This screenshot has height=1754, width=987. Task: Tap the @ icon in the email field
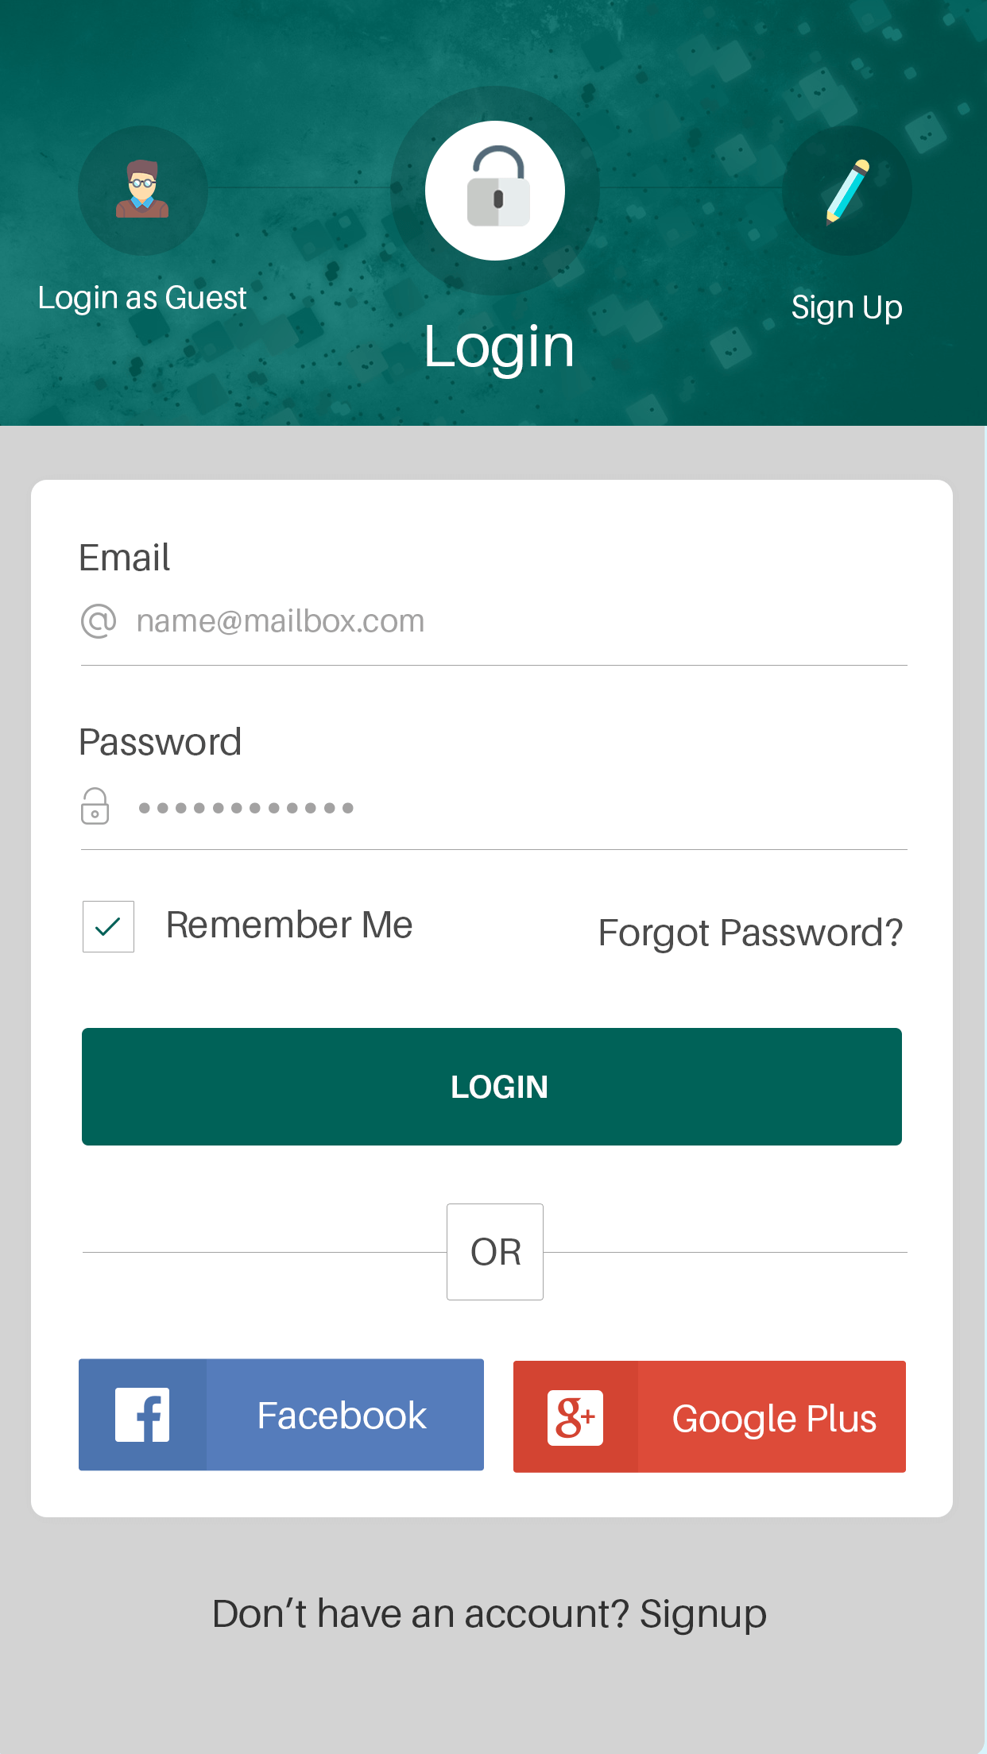tap(99, 620)
